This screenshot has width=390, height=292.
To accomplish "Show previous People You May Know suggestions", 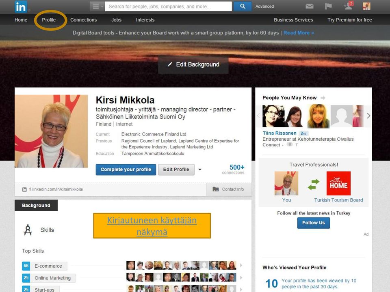I will pyautogui.click(x=258, y=116).
